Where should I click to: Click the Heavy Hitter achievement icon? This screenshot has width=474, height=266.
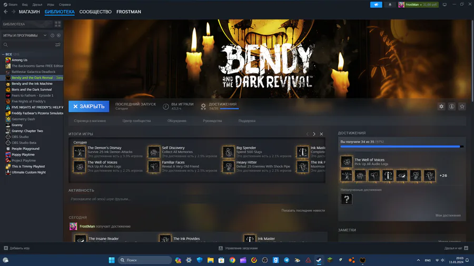[x=228, y=166]
